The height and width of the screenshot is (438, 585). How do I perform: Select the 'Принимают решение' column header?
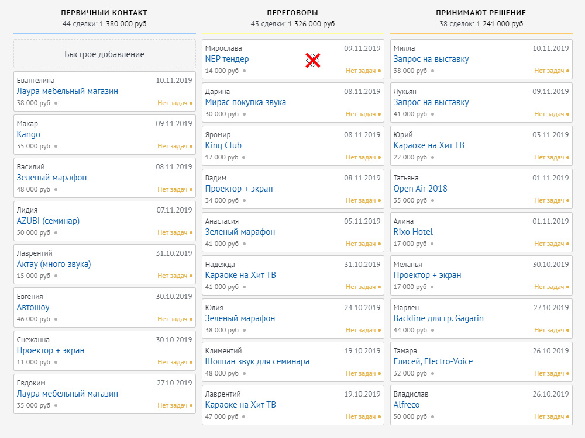tap(481, 12)
